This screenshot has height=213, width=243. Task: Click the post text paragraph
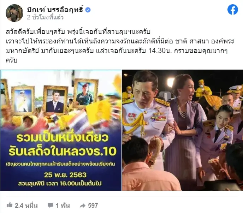pos(120,46)
